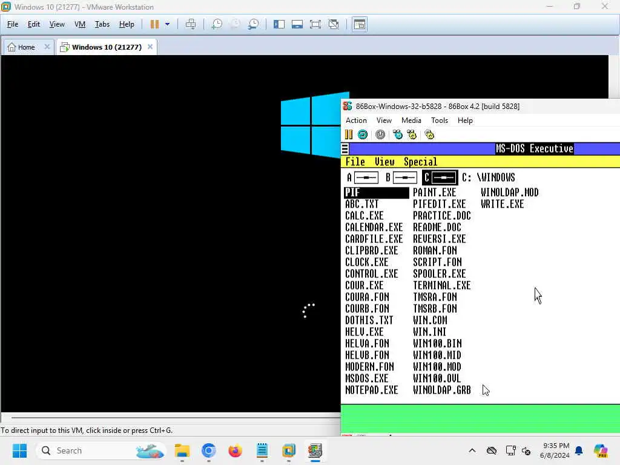The height and width of the screenshot is (465, 620).
Task: Pause emulation with 86Box yellow pause icon
Action: coord(348,135)
